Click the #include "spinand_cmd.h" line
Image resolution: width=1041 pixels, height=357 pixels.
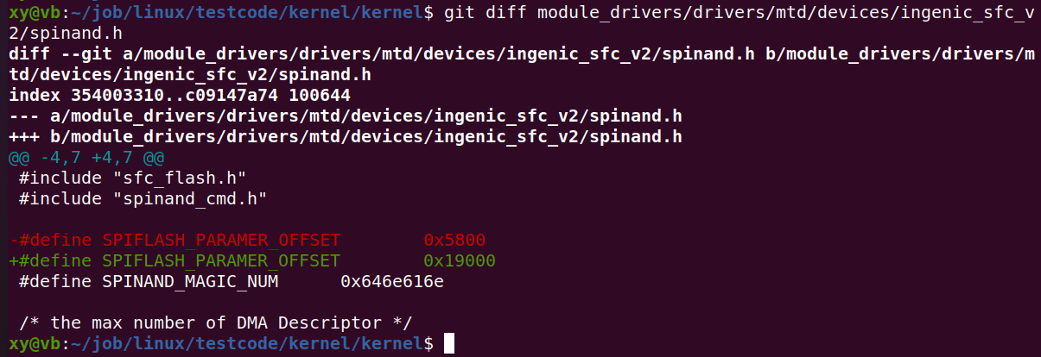point(143,199)
